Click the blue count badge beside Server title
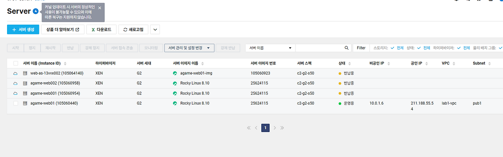503x157 pixels. pyautogui.click(x=36, y=11)
